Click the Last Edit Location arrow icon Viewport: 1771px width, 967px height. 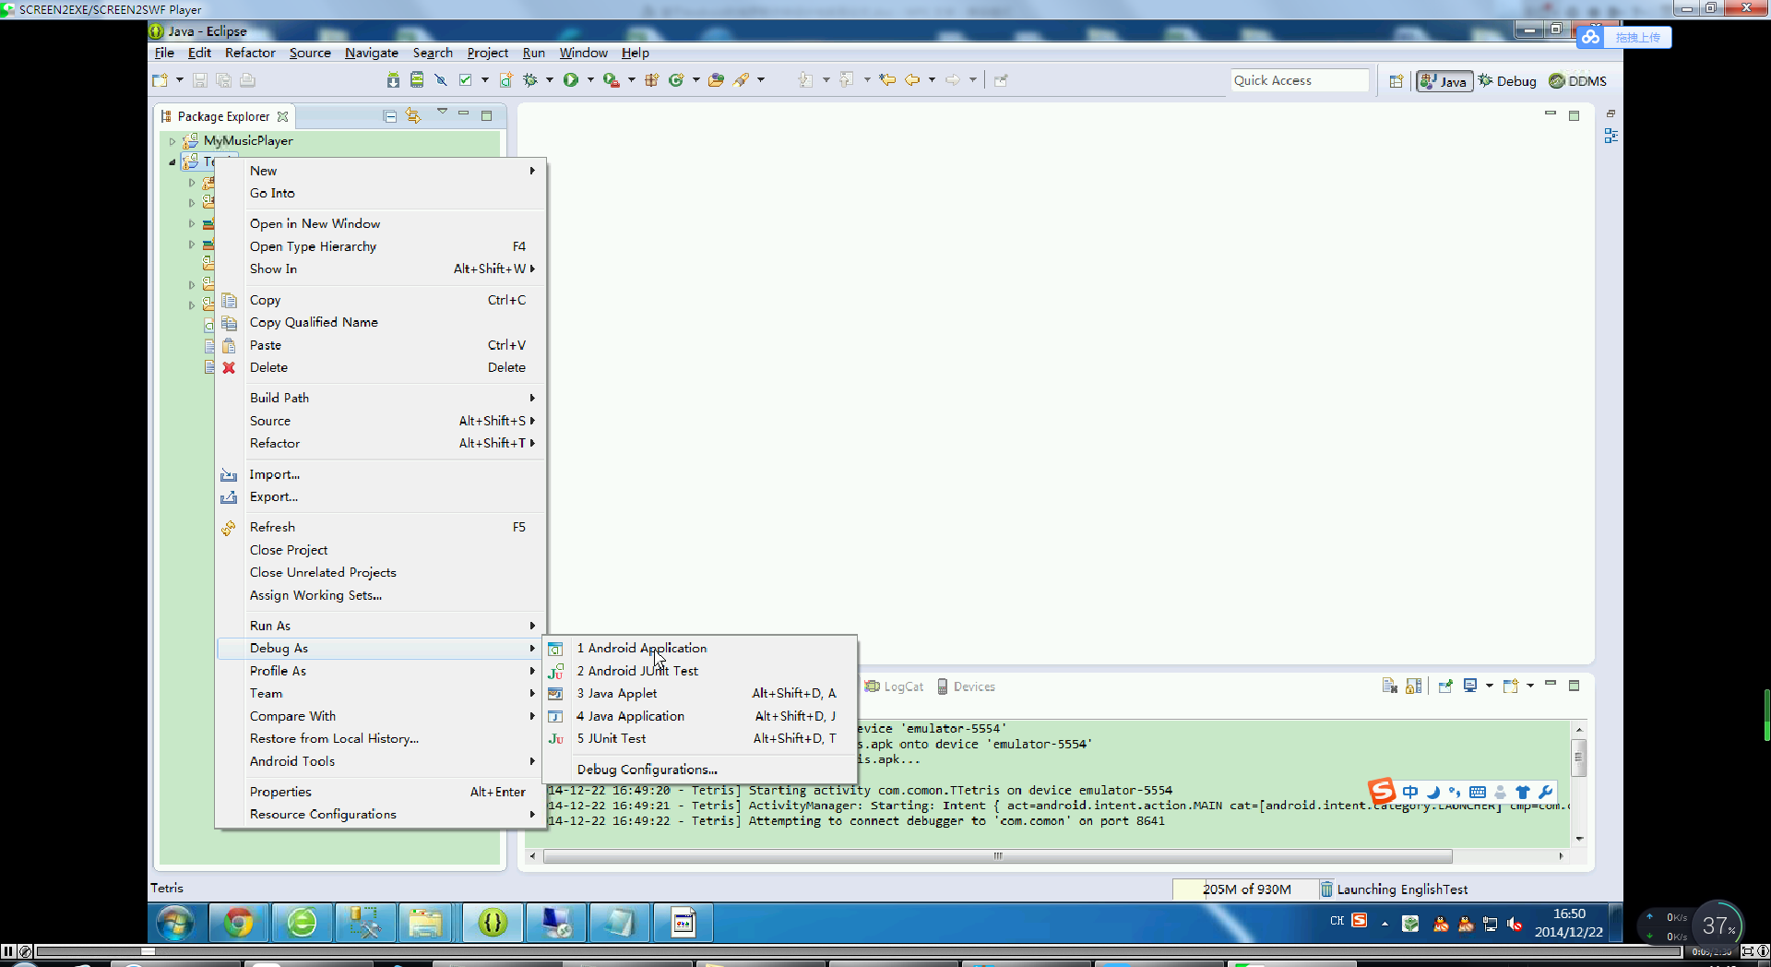pyautogui.click(x=887, y=80)
